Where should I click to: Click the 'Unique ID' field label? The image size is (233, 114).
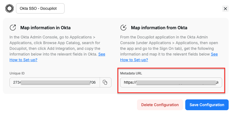tap(17, 73)
